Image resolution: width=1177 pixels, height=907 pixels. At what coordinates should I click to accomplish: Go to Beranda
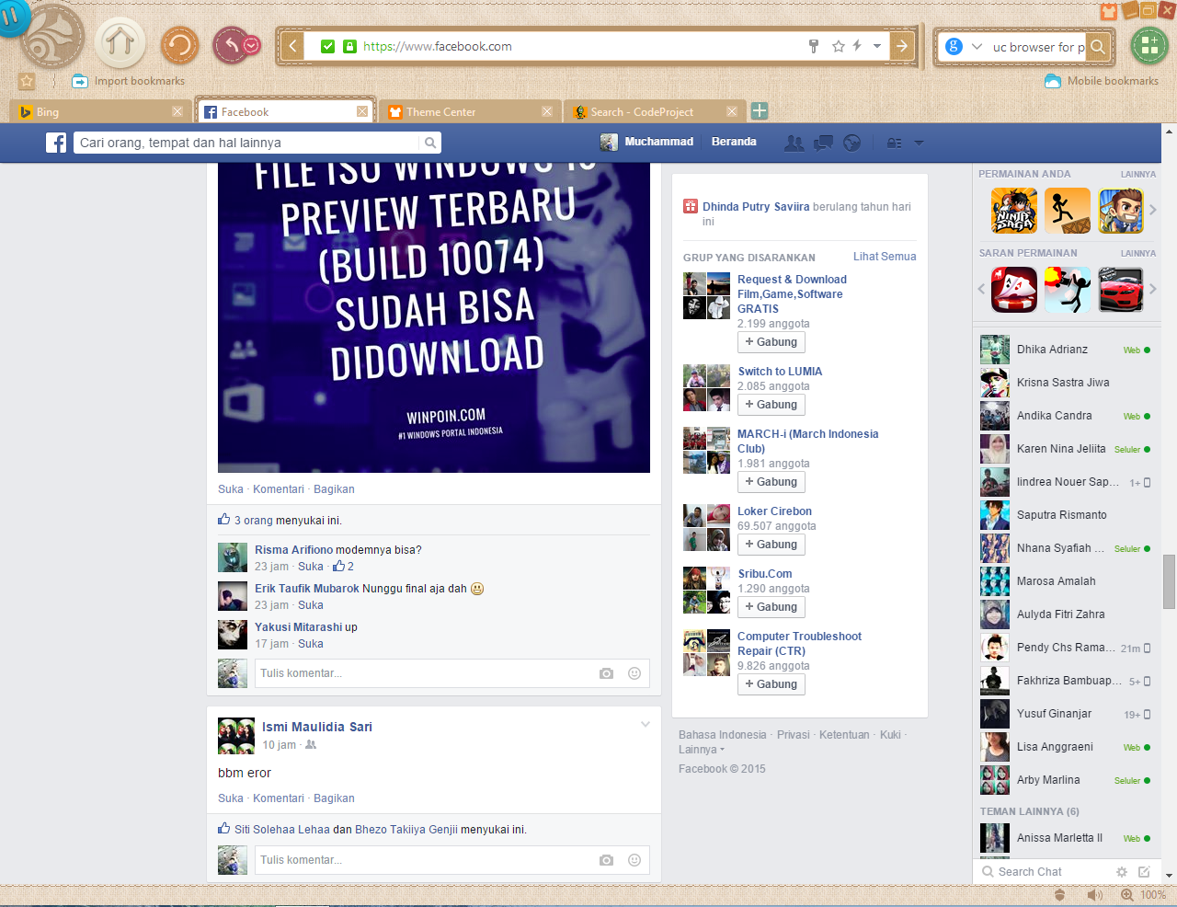click(734, 142)
